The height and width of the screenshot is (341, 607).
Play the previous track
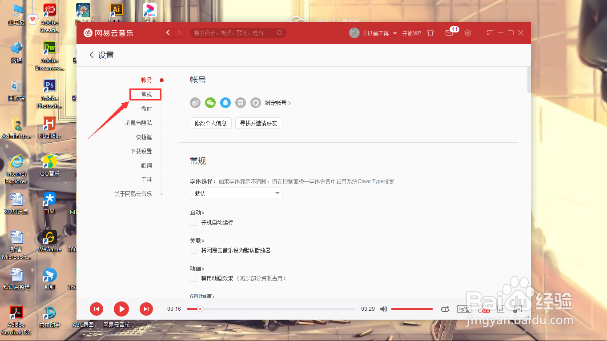[x=96, y=309]
